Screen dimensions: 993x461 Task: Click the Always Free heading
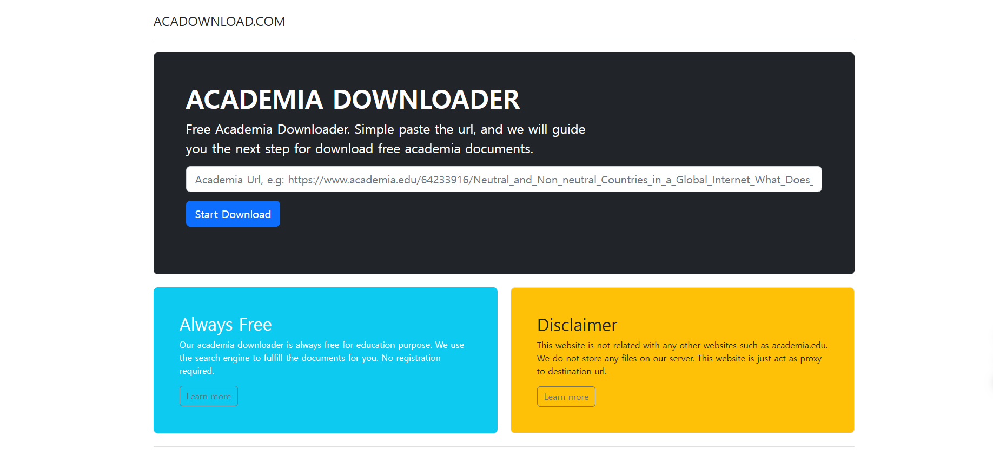226,325
